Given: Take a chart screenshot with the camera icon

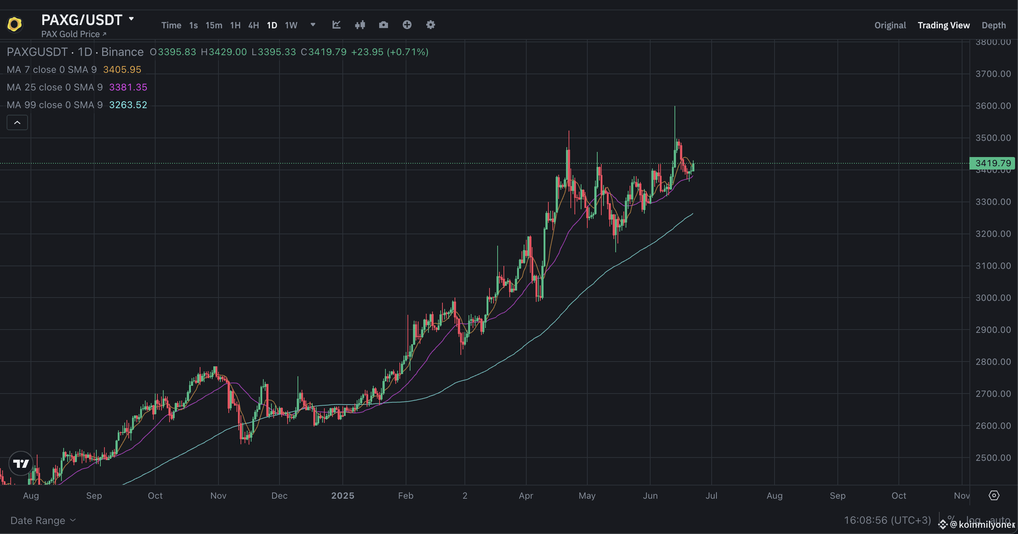Looking at the screenshot, I should [383, 25].
